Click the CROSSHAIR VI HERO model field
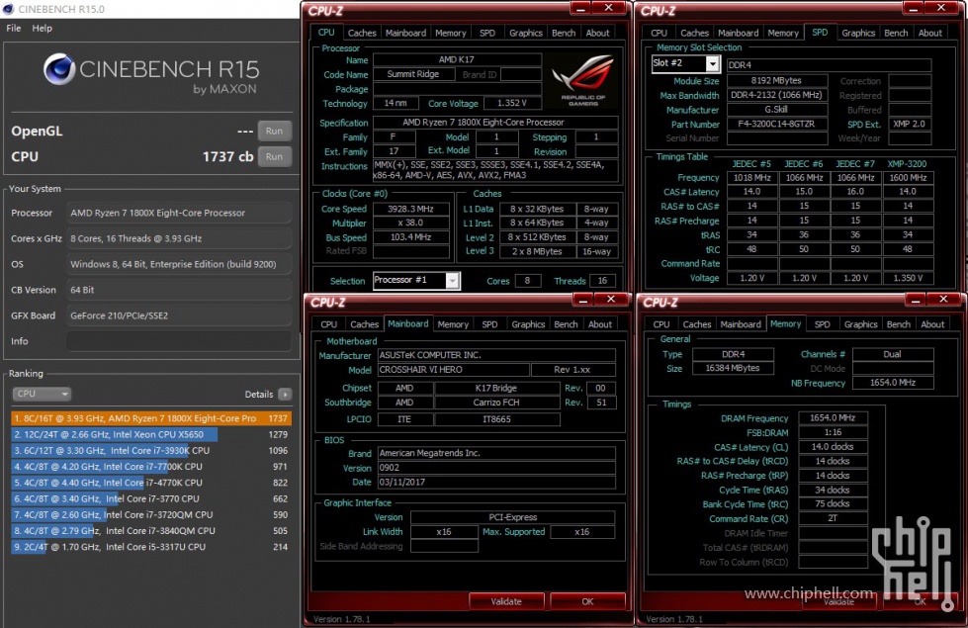 pos(453,370)
